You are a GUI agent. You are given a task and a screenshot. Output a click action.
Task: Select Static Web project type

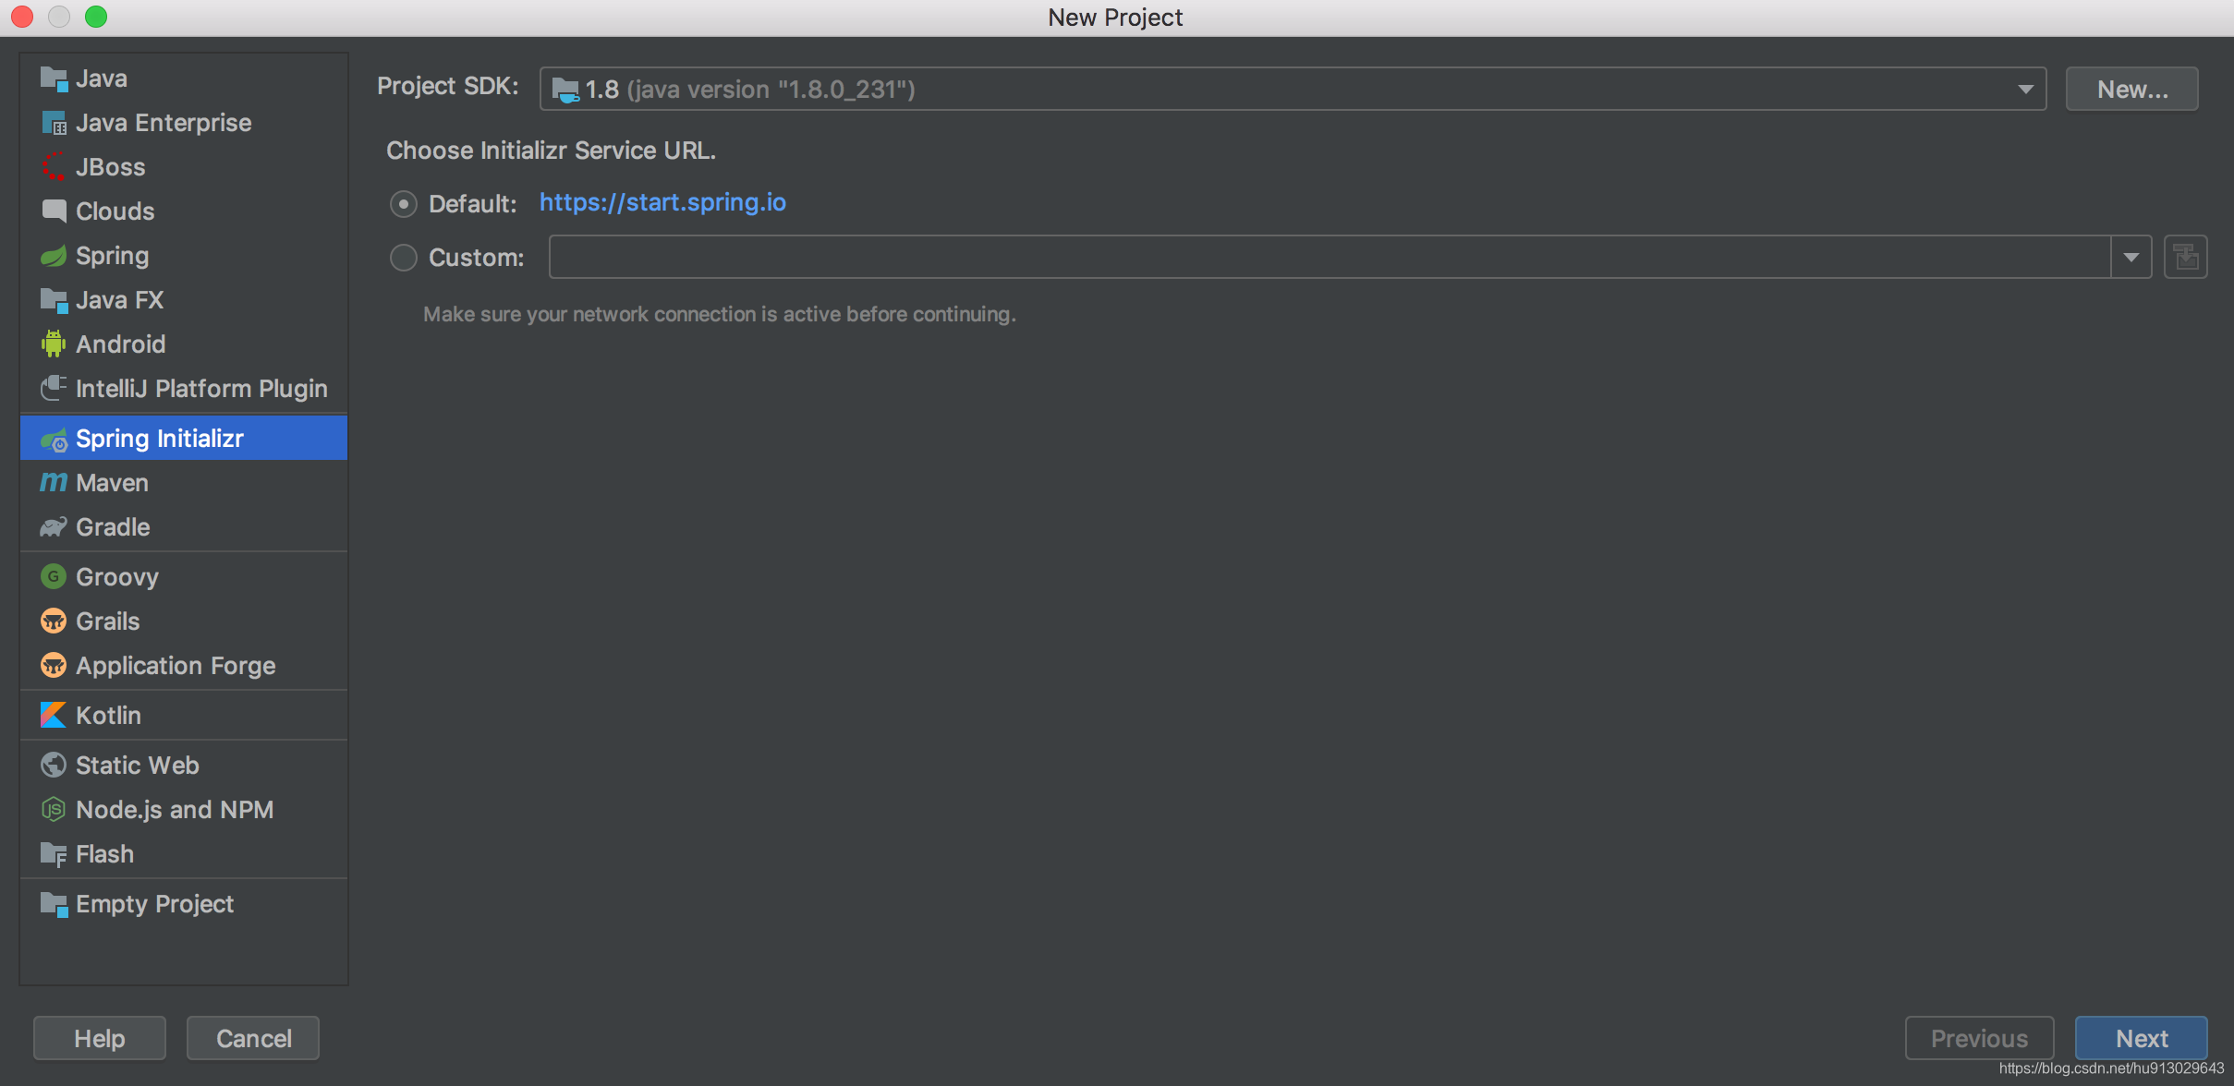[x=184, y=766]
